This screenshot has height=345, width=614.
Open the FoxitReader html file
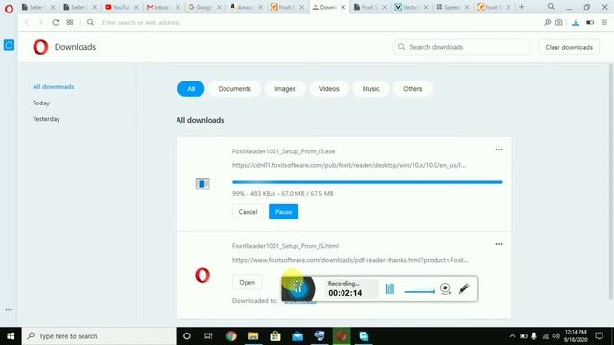coord(247,282)
